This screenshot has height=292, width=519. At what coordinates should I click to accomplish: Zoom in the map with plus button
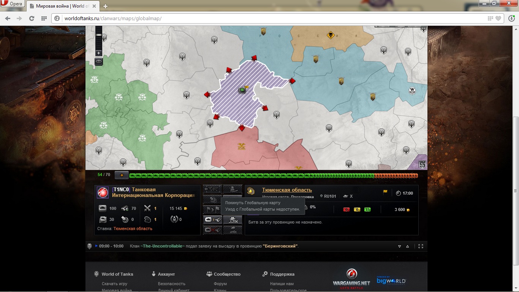pyautogui.click(x=98, y=53)
